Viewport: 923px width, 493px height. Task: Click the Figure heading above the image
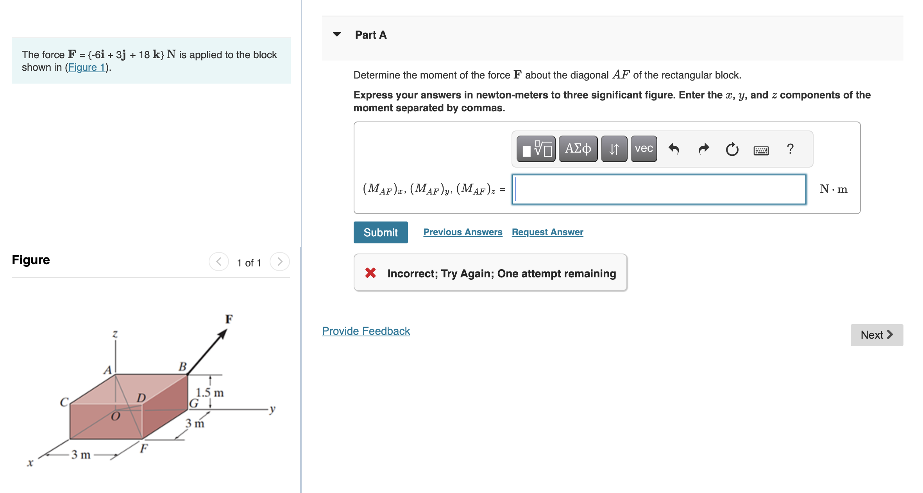30,259
